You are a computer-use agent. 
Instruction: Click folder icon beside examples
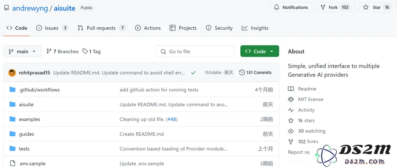[x=12, y=119]
